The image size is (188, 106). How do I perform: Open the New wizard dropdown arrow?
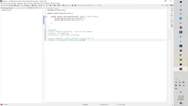(4, 5)
